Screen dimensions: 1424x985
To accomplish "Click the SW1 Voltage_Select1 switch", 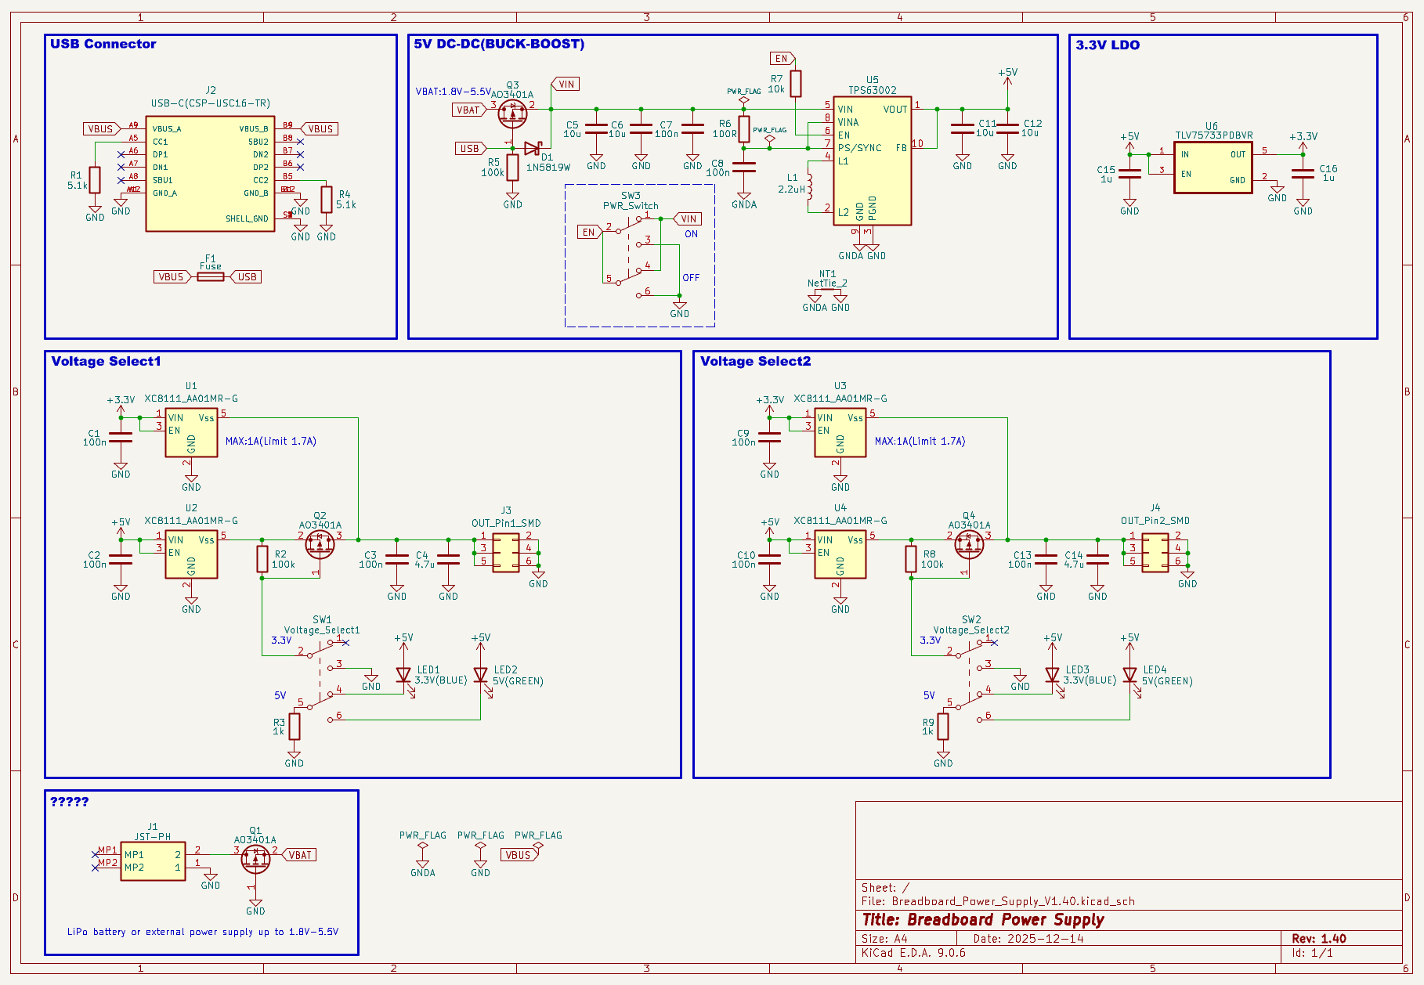I will (x=321, y=680).
